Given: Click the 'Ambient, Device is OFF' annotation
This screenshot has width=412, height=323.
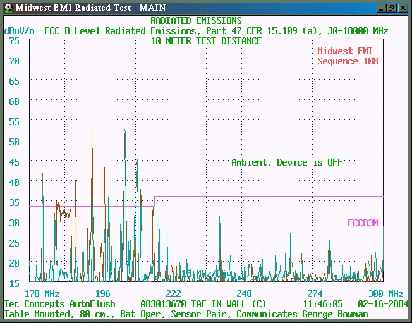Looking at the screenshot, I should pyautogui.click(x=286, y=162).
